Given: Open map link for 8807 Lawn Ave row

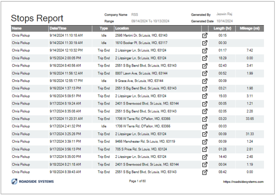Looking at the screenshot, I should click(x=204, y=73).
